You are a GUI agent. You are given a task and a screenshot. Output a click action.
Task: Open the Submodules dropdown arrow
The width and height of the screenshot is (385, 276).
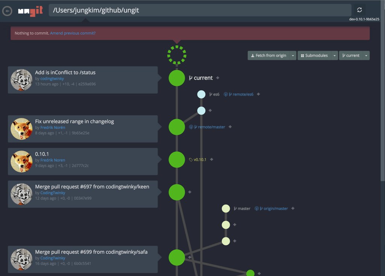pos(334,55)
